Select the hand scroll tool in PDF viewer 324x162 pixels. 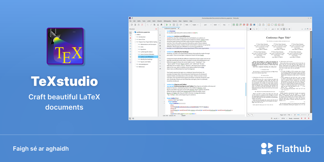(257, 29)
